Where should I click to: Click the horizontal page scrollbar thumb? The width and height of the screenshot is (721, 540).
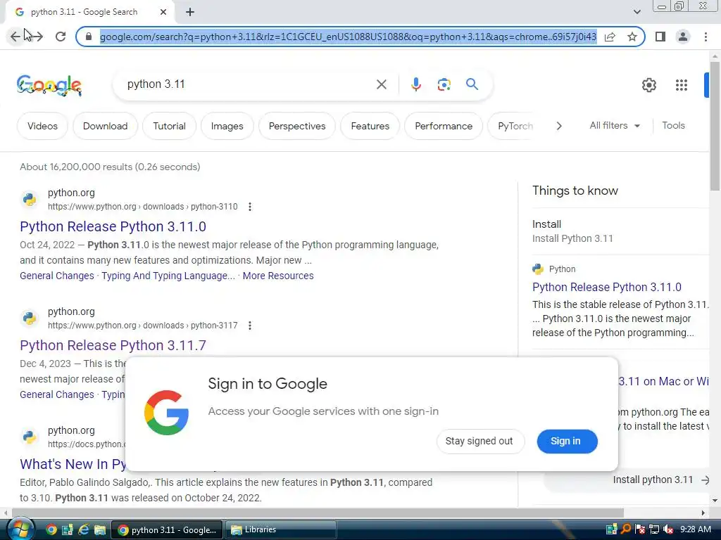(318, 513)
